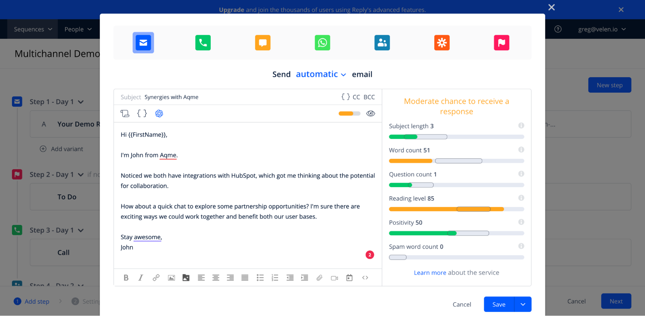Screen dimensions: 645x316
Task: Select the WhatsApp step icon
Action: pyautogui.click(x=322, y=43)
